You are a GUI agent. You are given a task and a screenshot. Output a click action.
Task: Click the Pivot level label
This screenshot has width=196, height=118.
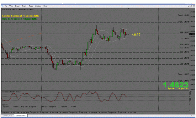[x=184, y=48]
